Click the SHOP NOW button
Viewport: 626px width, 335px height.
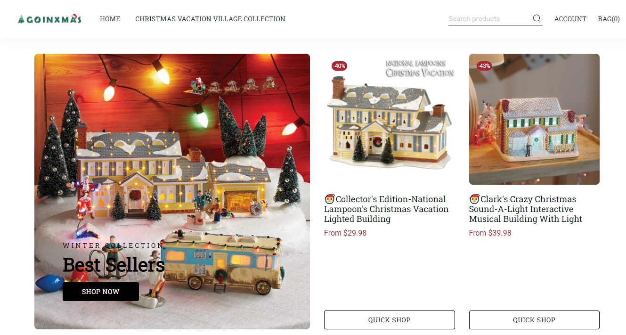coord(101,292)
